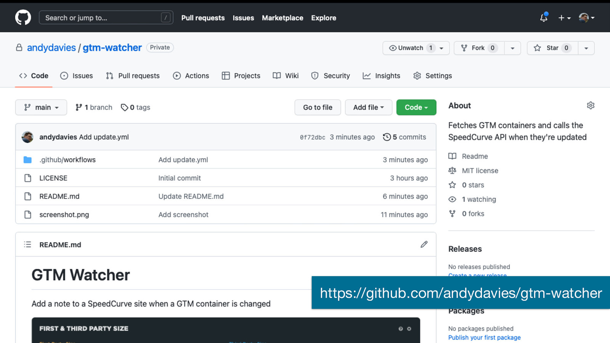Switch to the Actions tab
Image resolution: width=610 pixels, height=343 pixels.
191,76
